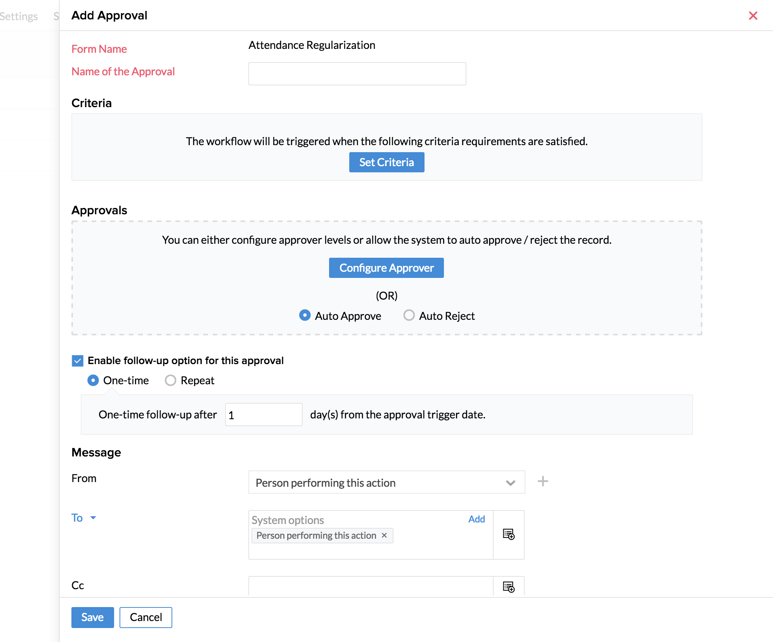Choose the Auto Approve radio button
This screenshot has height=642, width=773.
coord(305,315)
